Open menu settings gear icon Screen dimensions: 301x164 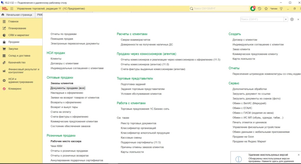[292, 19]
